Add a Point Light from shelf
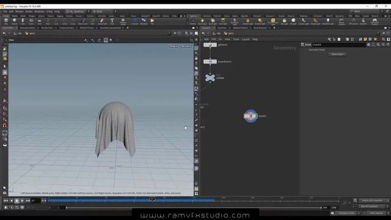Image resolution: width=391 pixels, height=220 pixels. 202,22
